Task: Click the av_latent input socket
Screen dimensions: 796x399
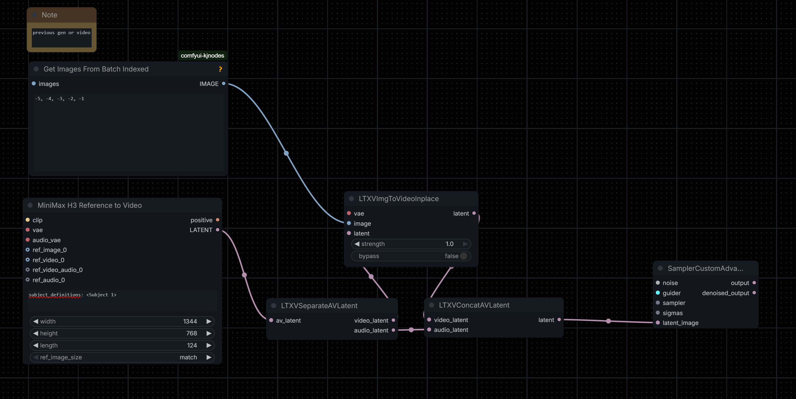Action: coord(271,320)
